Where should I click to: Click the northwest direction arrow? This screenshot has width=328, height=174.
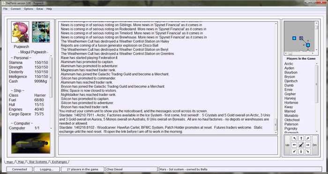tap(294, 138)
